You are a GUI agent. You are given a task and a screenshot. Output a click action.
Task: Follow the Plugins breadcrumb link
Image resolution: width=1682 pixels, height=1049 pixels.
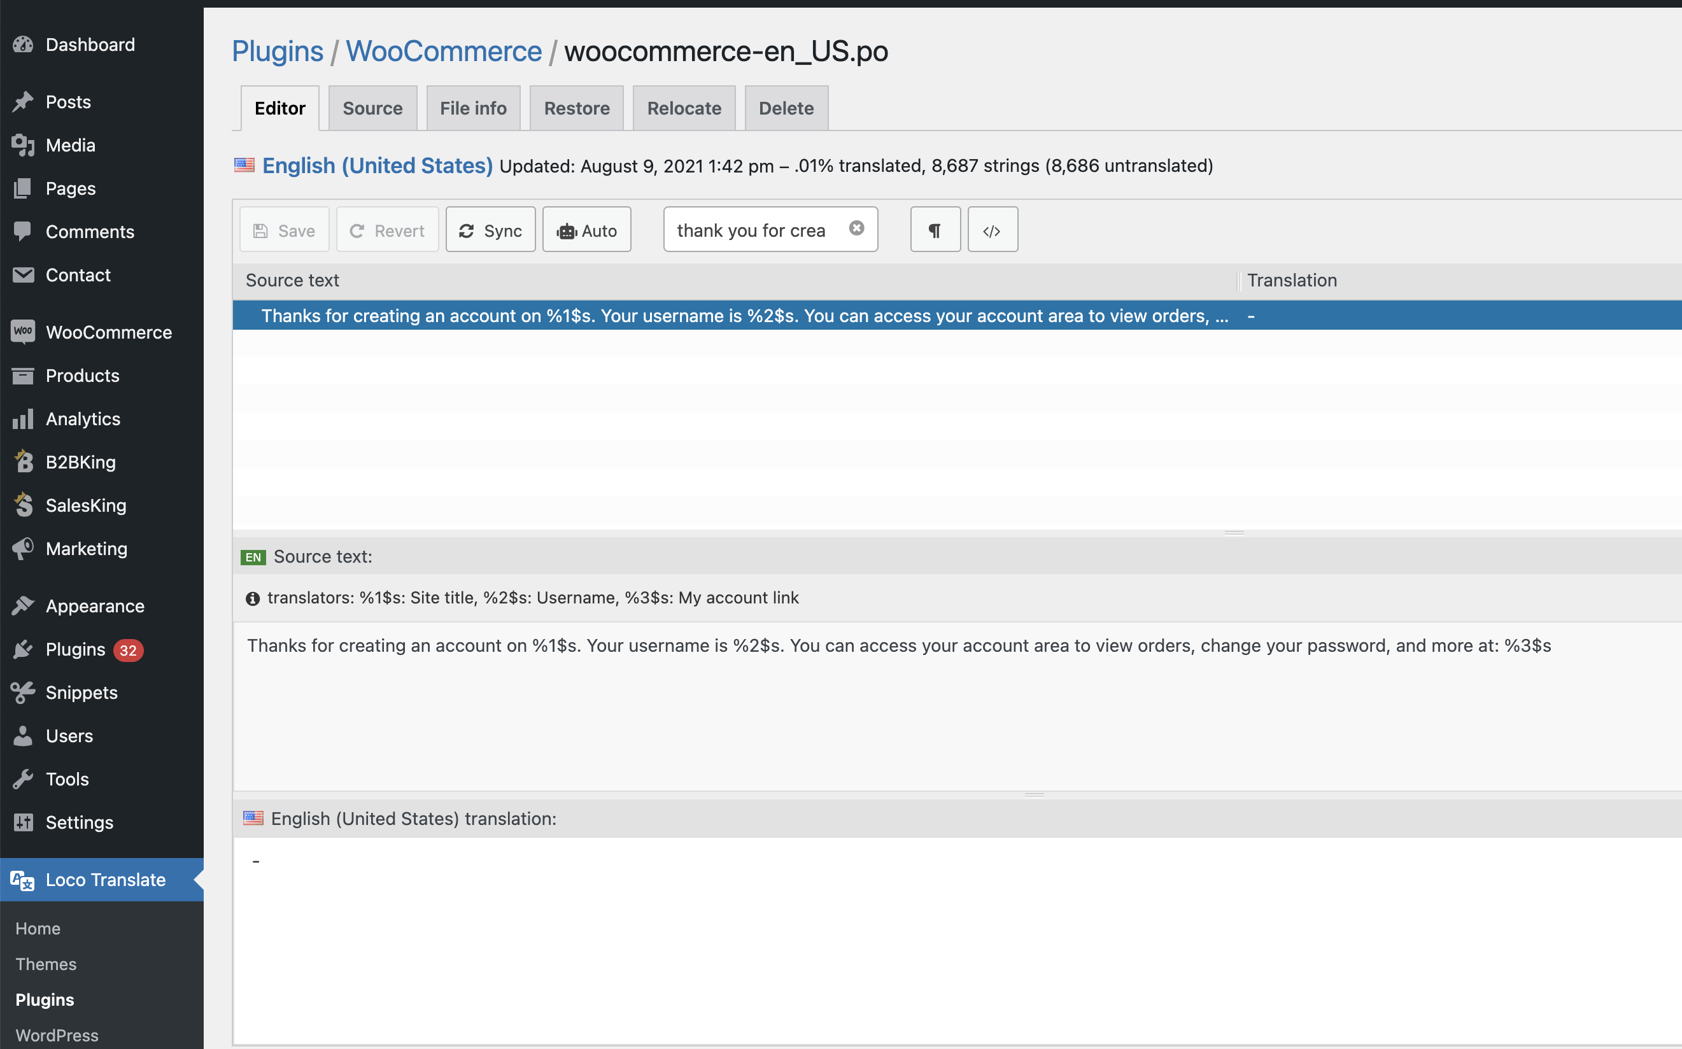pyautogui.click(x=278, y=52)
